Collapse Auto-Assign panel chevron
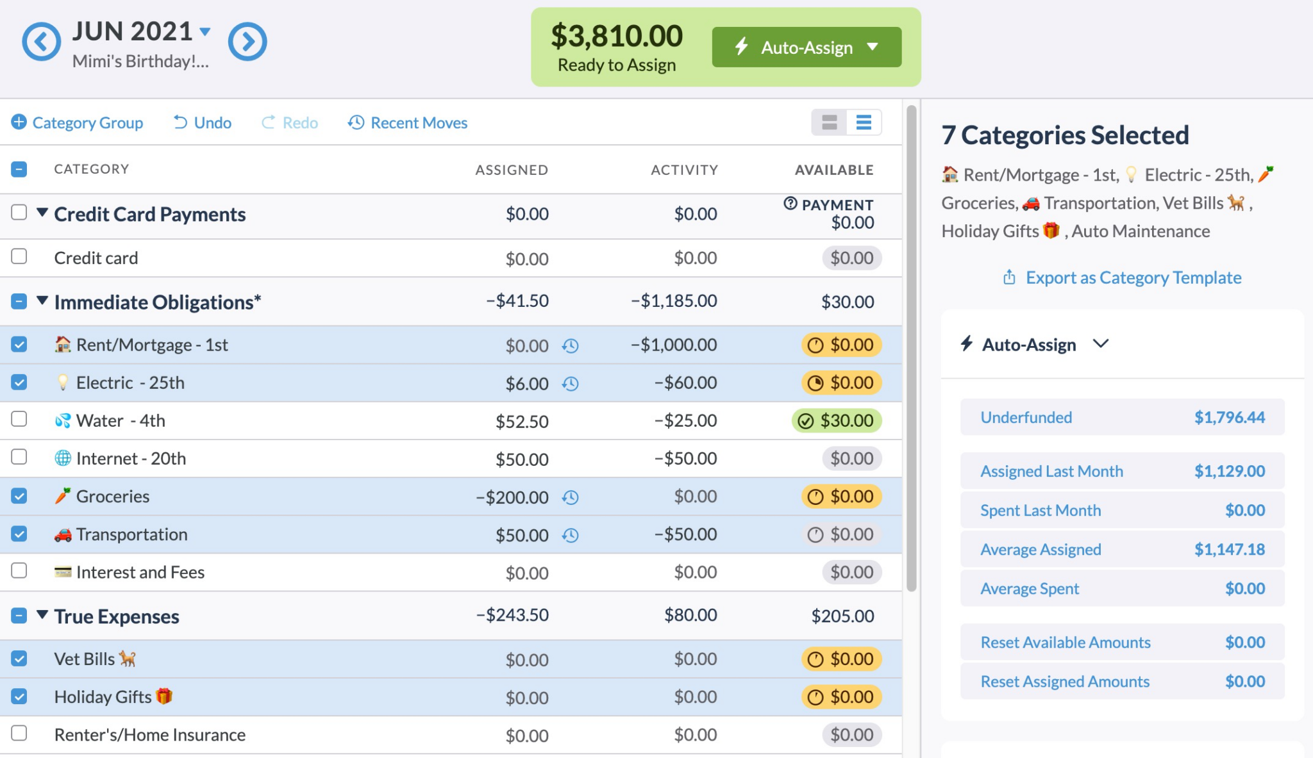 1101,344
